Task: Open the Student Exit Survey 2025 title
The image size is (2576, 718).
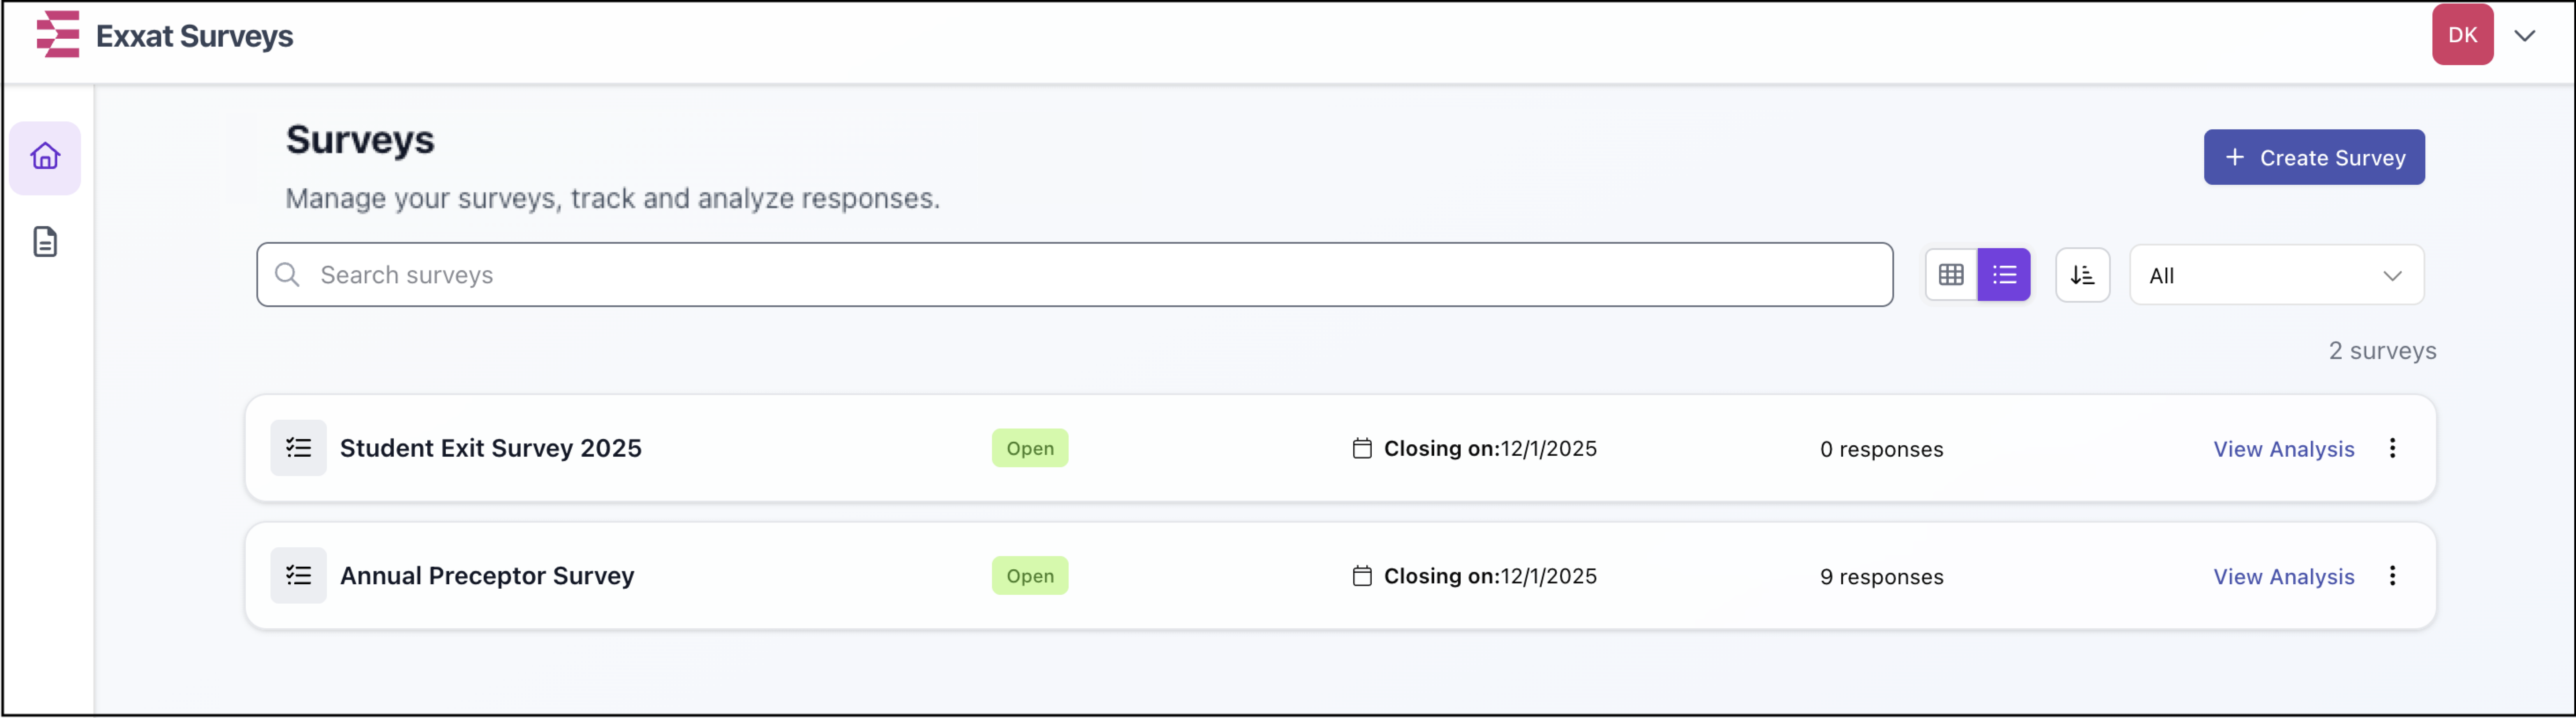Action: pos(490,448)
